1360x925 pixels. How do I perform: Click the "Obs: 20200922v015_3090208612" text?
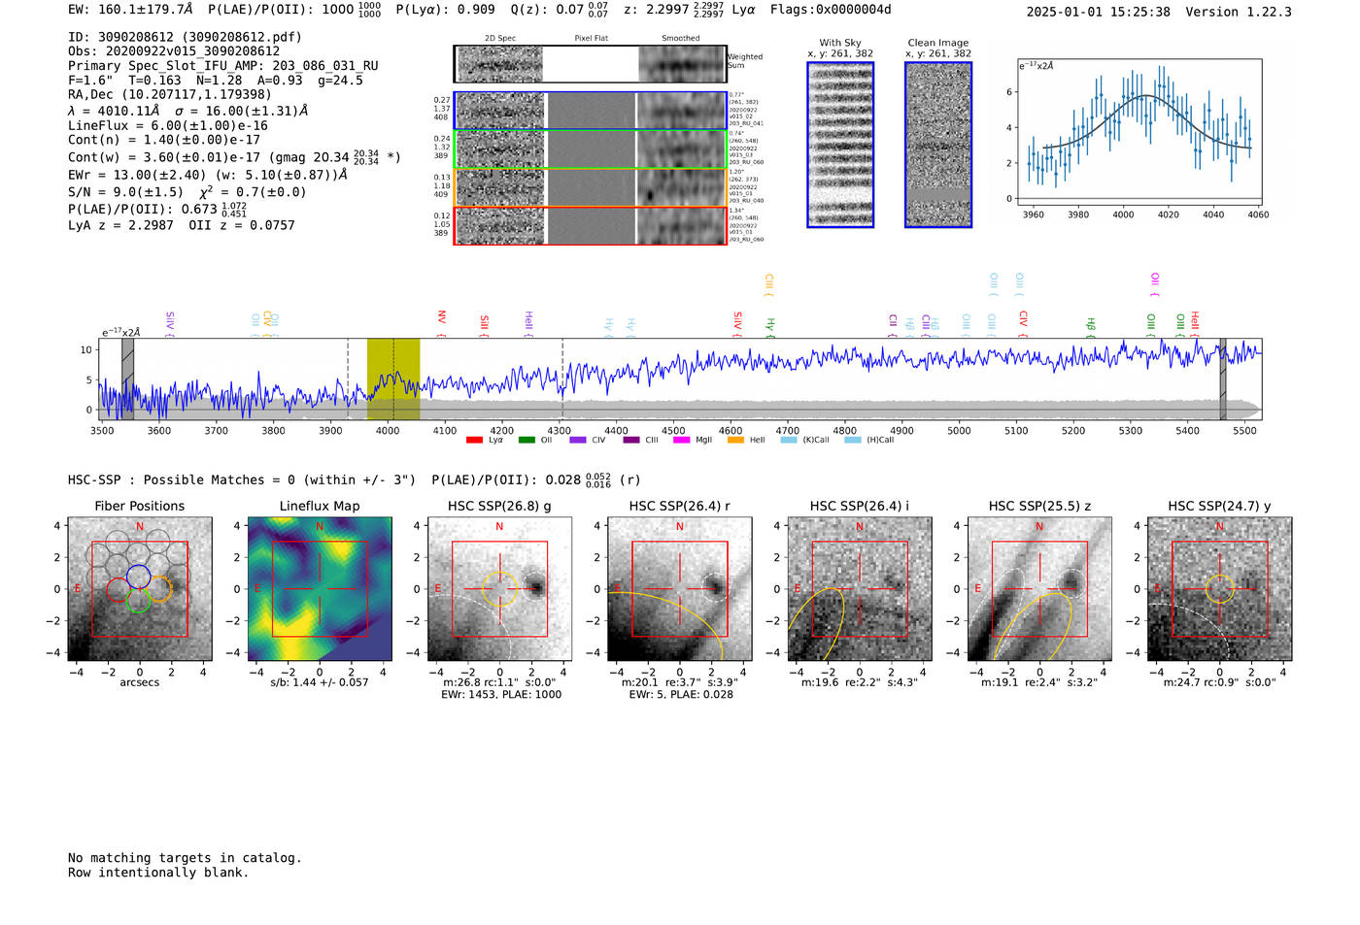174,51
